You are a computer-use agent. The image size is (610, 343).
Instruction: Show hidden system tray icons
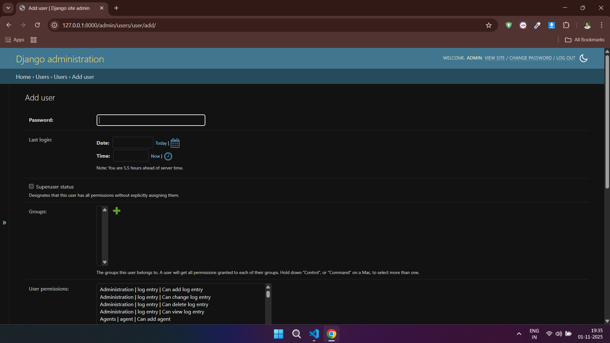click(519, 334)
